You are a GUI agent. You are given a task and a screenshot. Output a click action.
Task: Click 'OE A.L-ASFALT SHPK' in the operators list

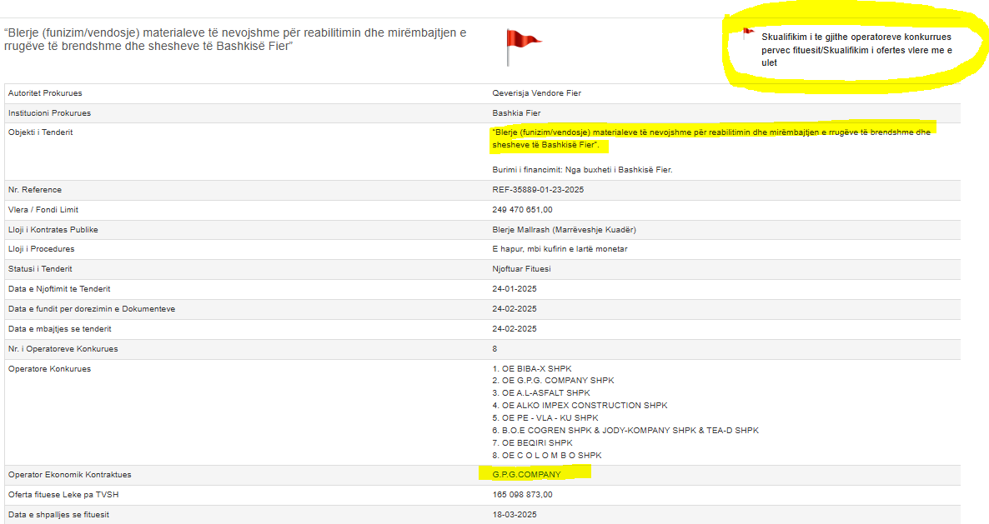point(540,392)
